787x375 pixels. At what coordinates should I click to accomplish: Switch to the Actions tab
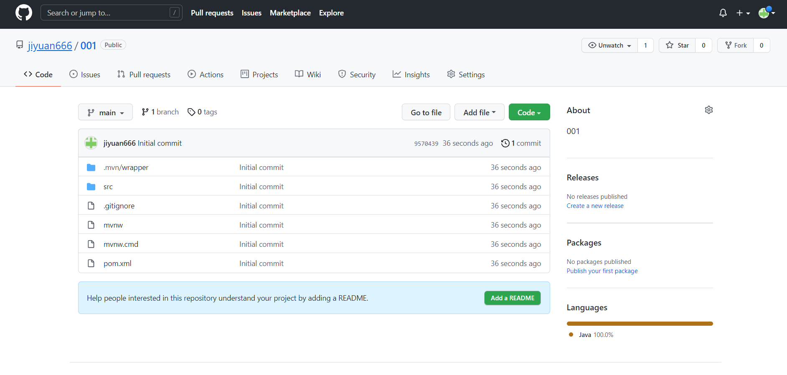pos(206,74)
